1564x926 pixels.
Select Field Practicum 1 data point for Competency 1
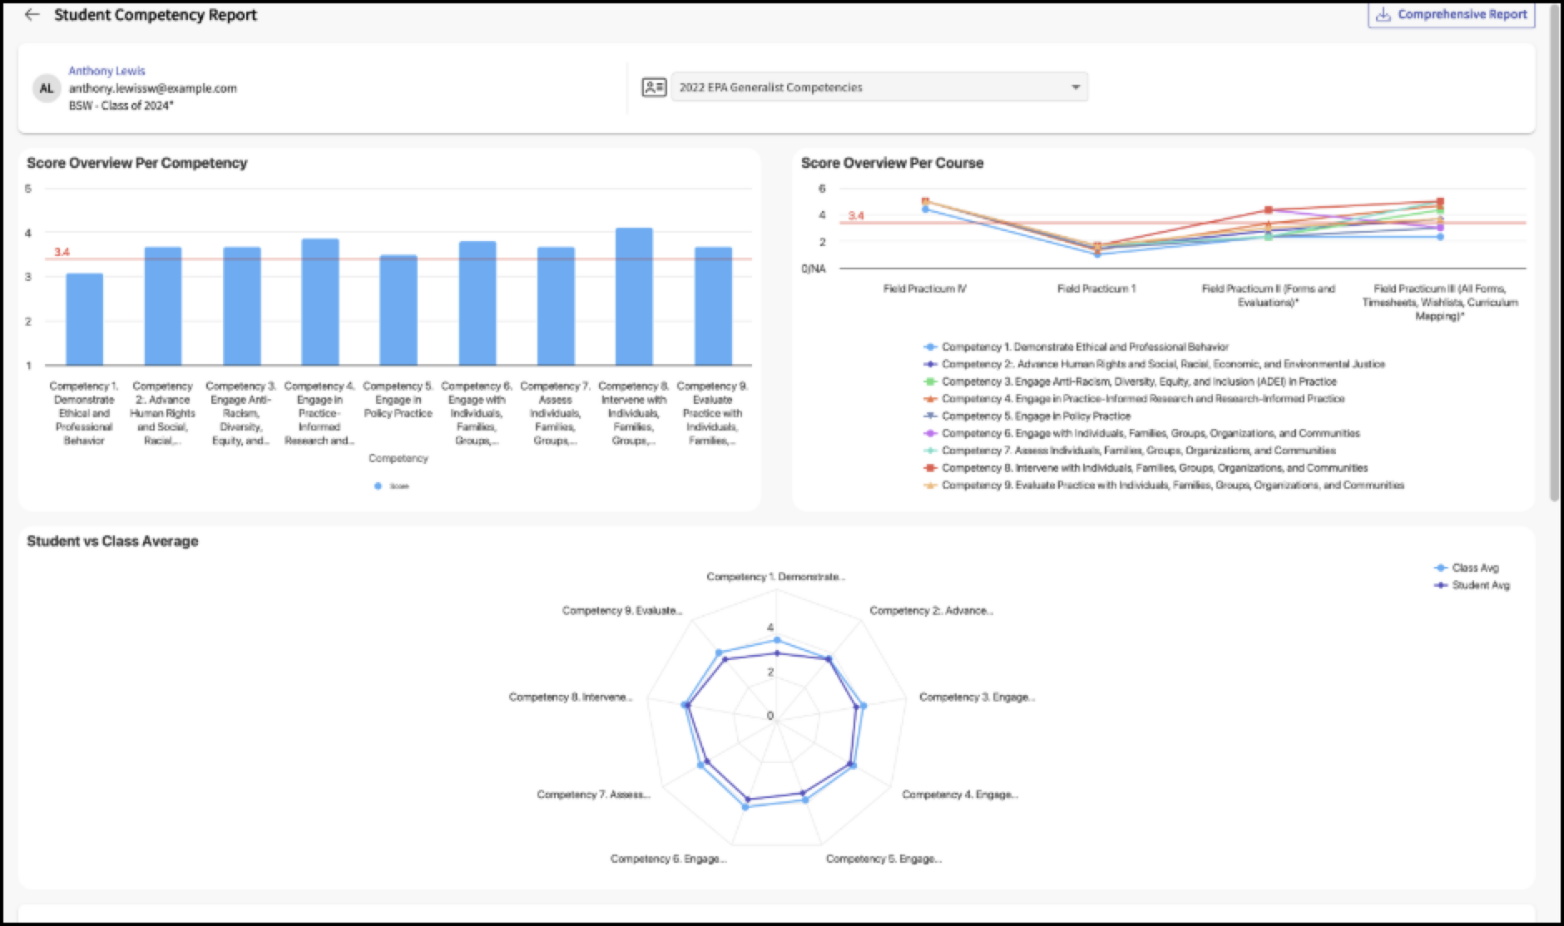click(1097, 254)
